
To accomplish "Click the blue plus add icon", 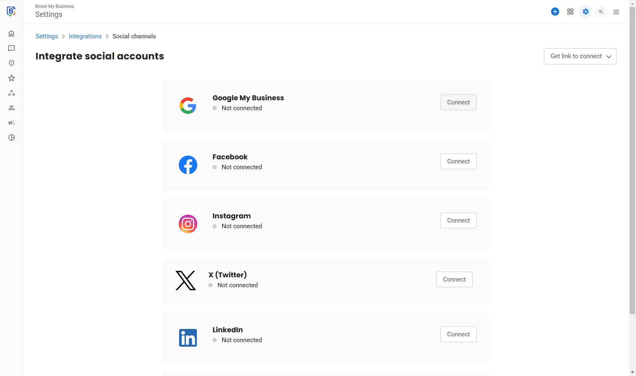I will click(555, 12).
